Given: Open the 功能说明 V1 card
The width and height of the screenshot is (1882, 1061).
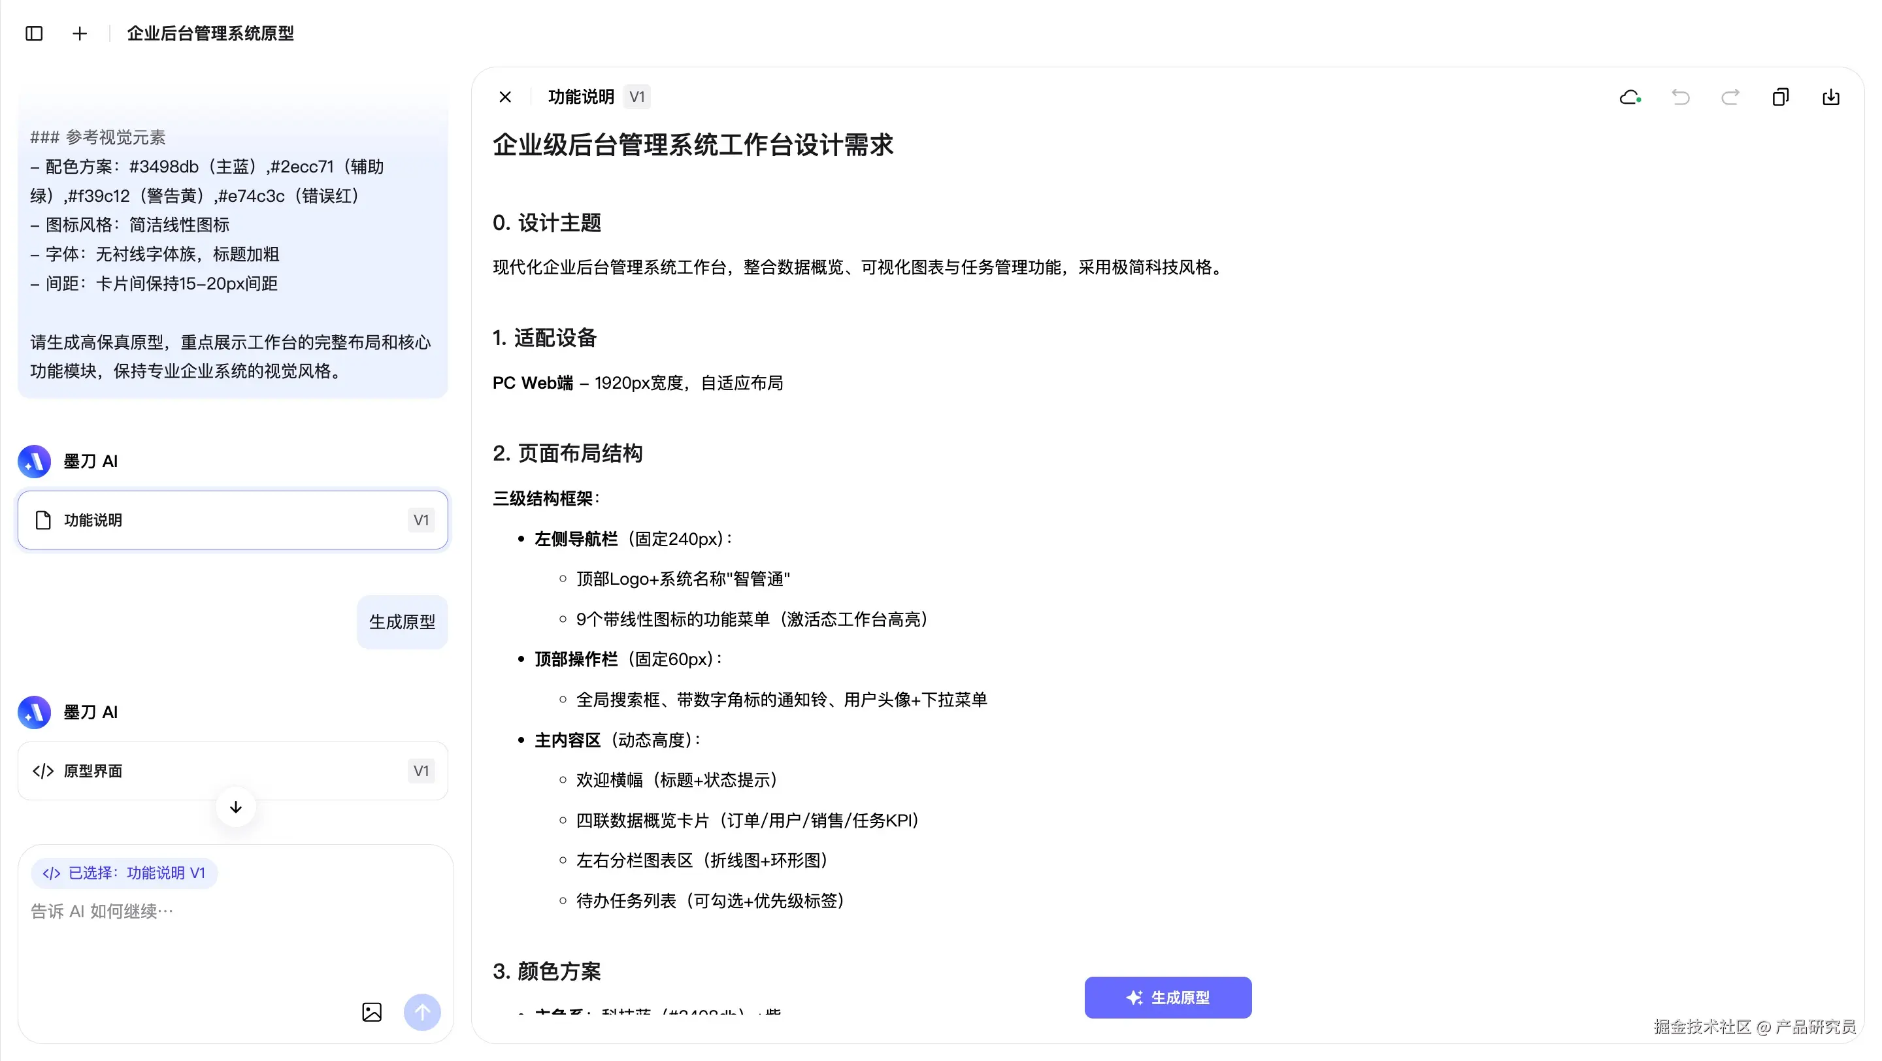Looking at the screenshot, I should (x=233, y=520).
